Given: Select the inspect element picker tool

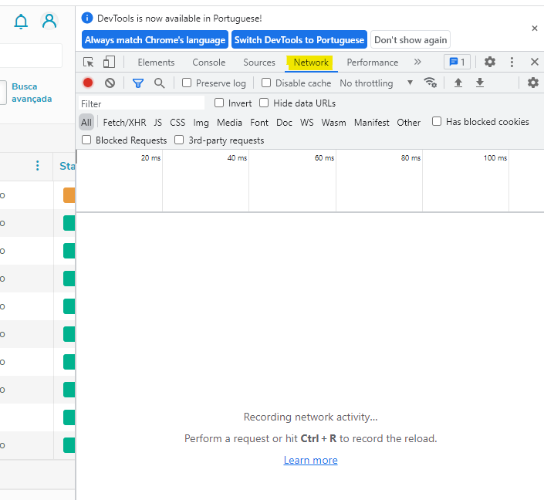Looking at the screenshot, I should click(x=89, y=62).
